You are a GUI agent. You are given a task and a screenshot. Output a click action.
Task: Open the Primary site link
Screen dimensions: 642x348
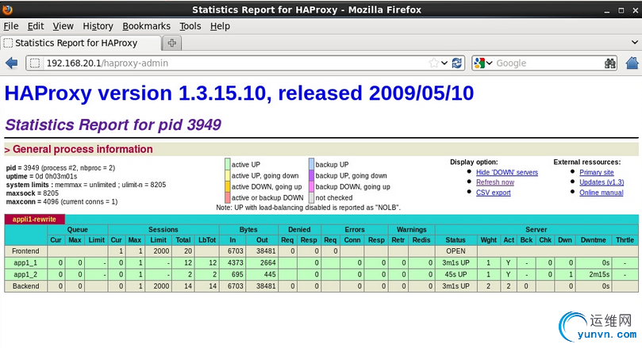coord(597,173)
